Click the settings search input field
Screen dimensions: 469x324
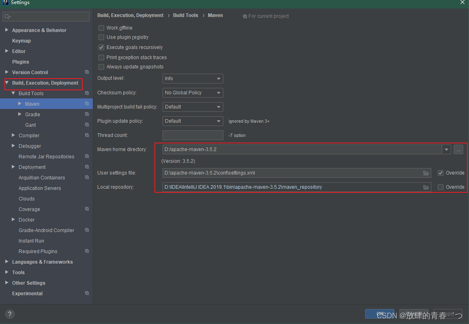pyautogui.click(x=46, y=17)
